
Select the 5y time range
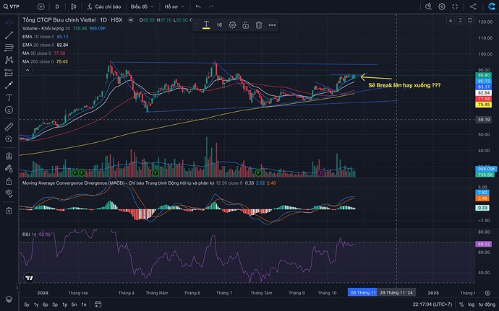tap(27, 305)
